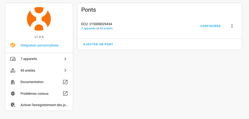
Task: Expand the 45 entités chevron in sidebar
Action: [x=65, y=70]
